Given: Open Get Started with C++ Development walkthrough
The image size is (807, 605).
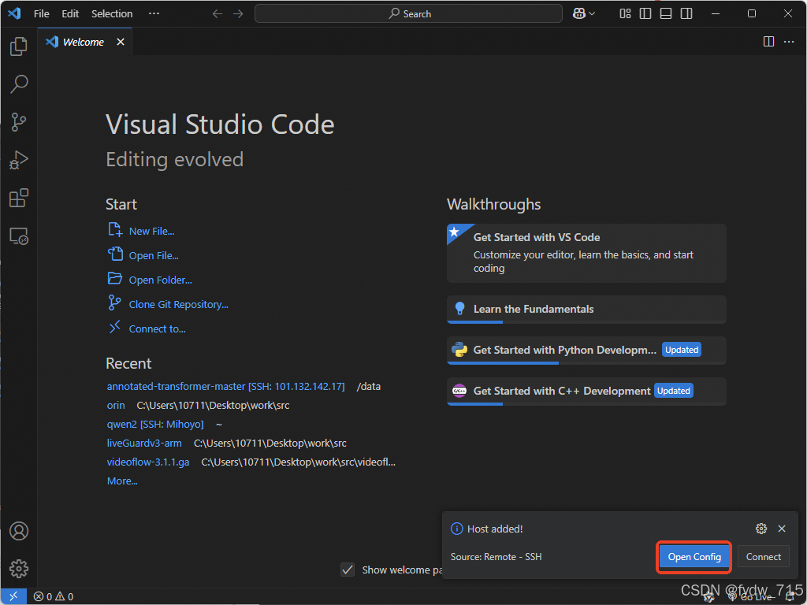Looking at the screenshot, I should coord(586,392).
